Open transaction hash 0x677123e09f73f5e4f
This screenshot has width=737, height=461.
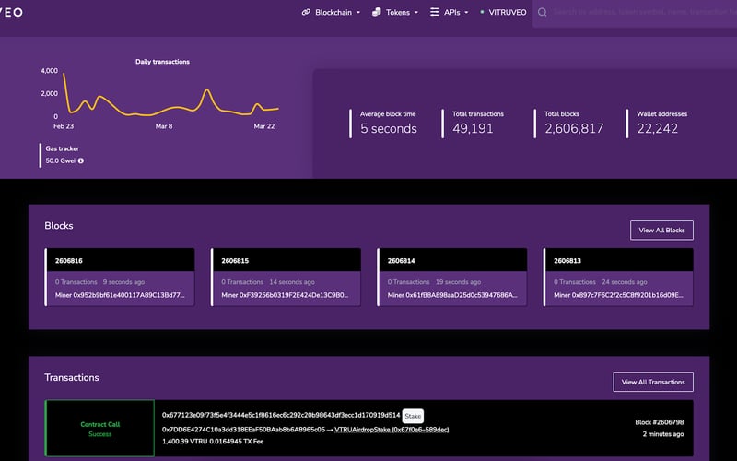click(281, 416)
